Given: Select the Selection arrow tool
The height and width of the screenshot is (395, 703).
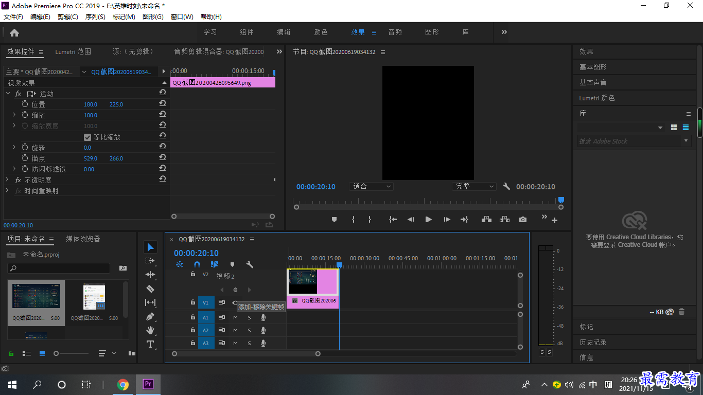Looking at the screenshot, I should (150, 247).
